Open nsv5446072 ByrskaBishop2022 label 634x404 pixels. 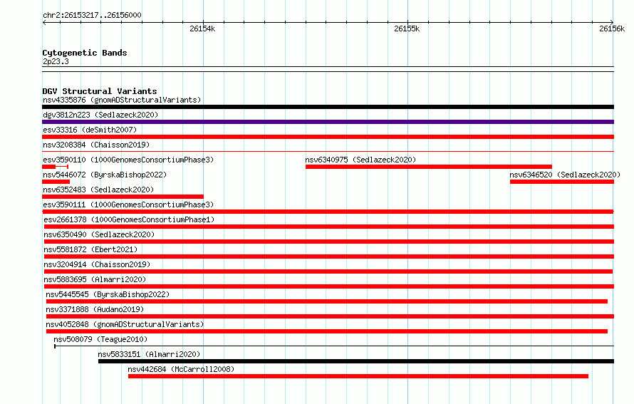[105, 175]
